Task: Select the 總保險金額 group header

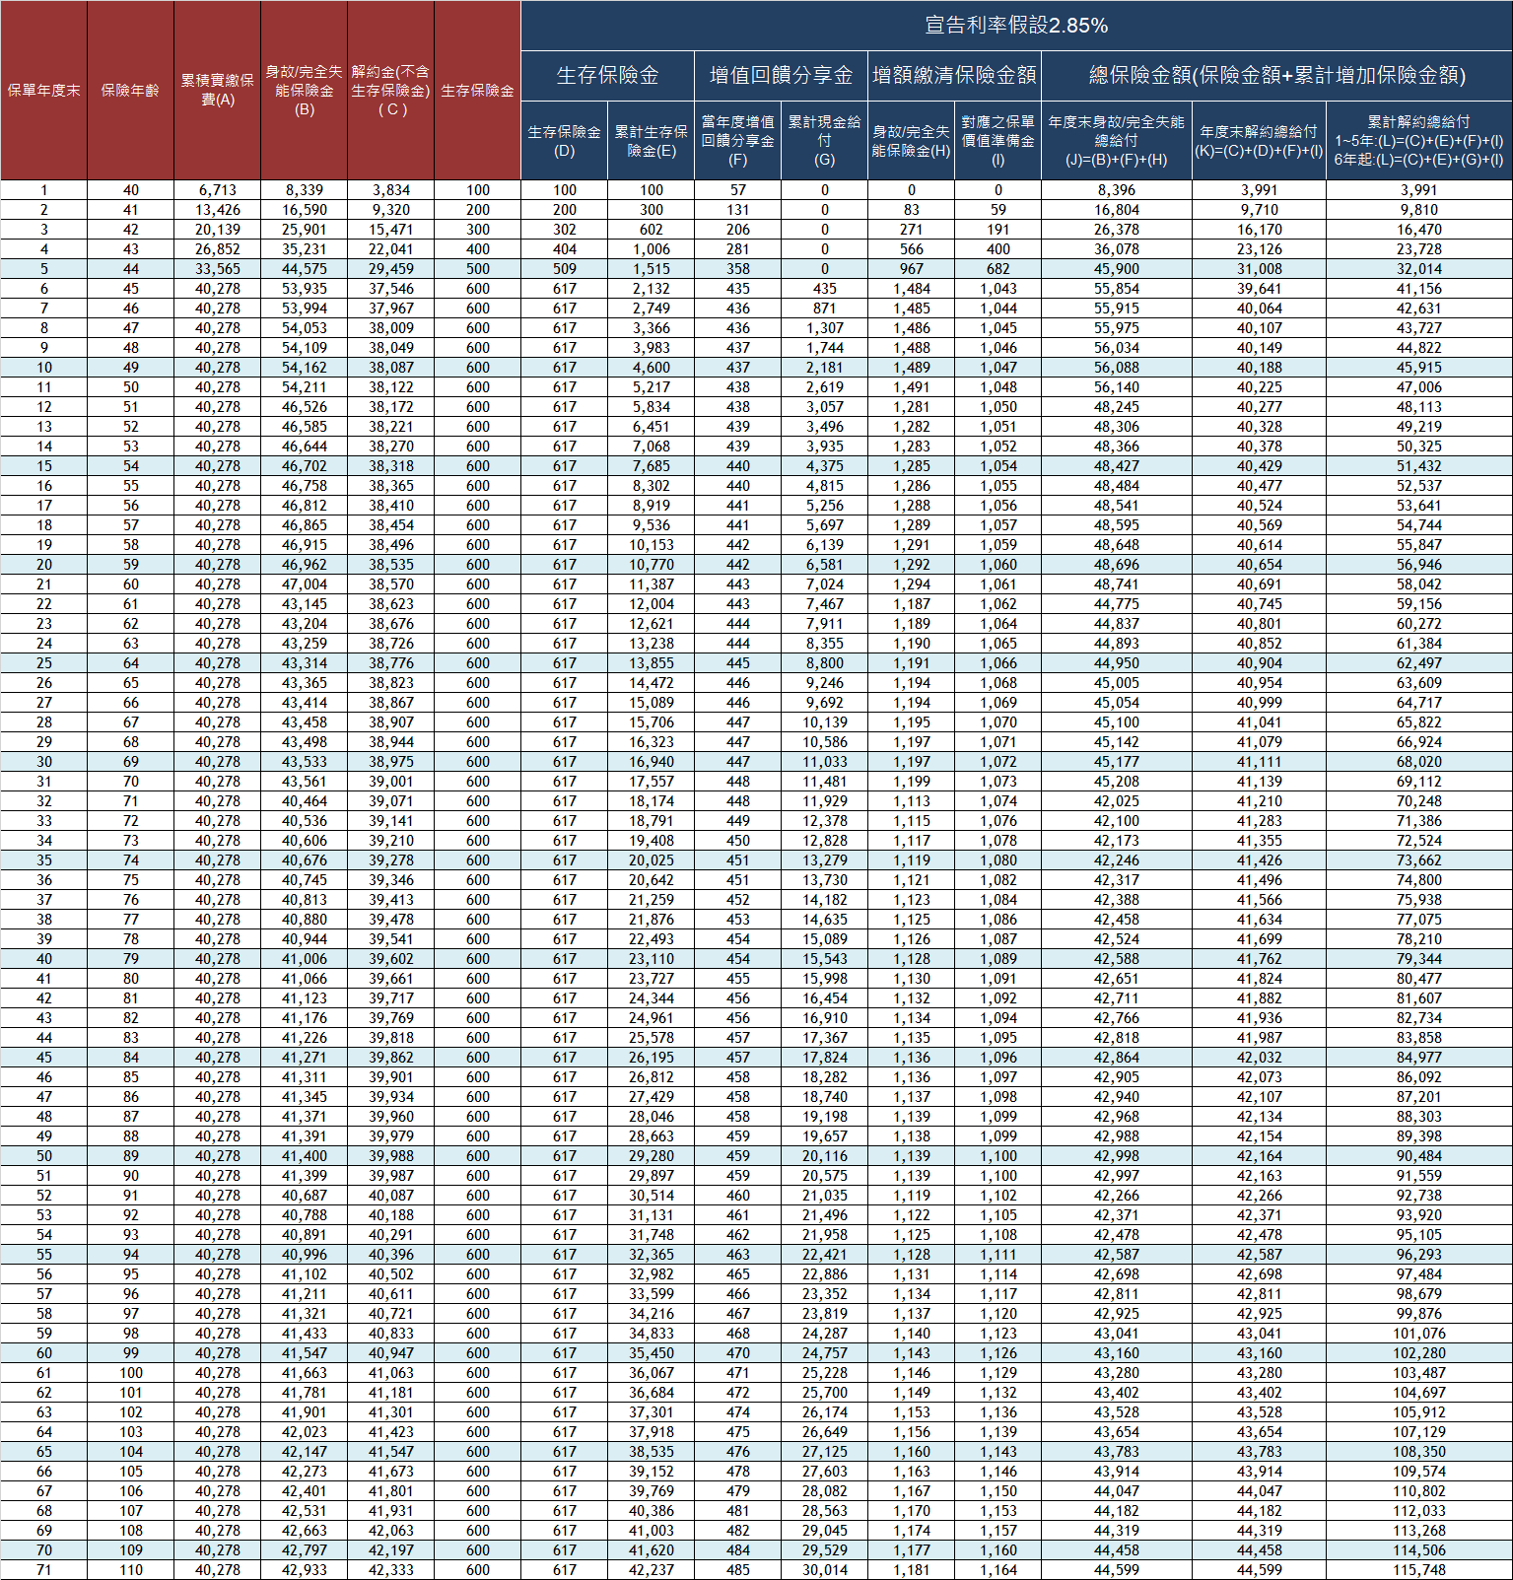Action: (x=1276, y=76)
